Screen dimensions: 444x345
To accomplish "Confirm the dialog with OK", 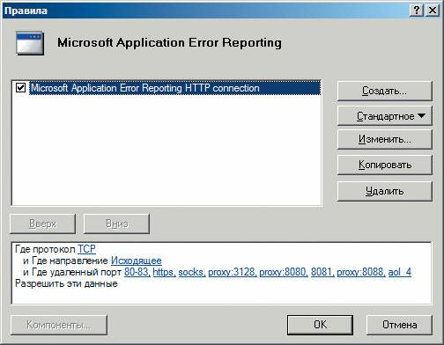I will (x=320, y=325).
